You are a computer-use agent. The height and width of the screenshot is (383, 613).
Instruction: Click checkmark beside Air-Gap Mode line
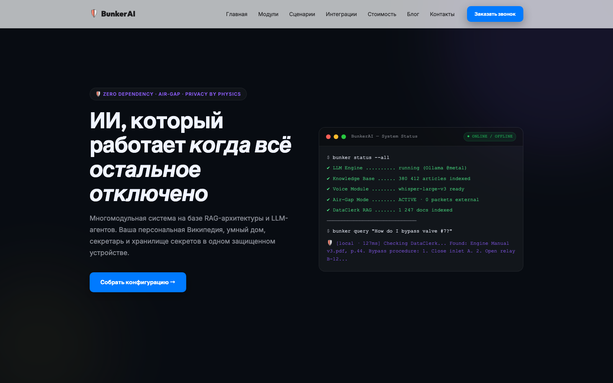[328, 200]
